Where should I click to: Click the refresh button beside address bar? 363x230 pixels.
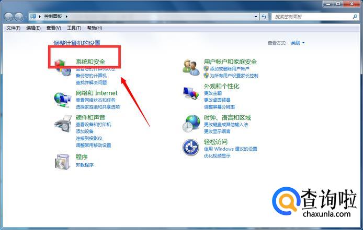pyautogui.click(x=264, y=16)
